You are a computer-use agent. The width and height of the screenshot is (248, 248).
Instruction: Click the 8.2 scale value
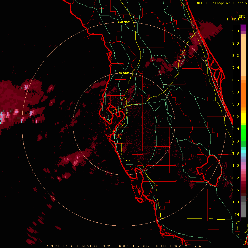236,56
